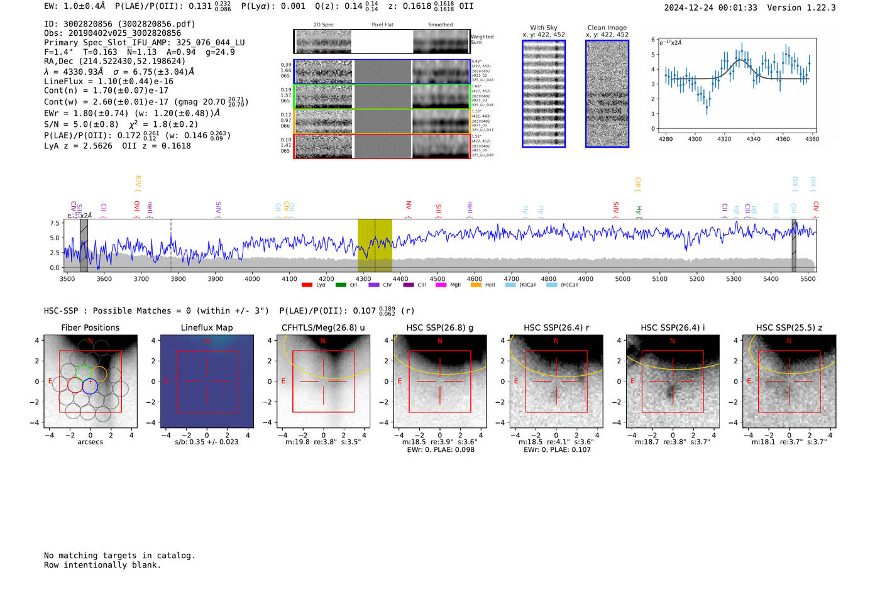This screenshot has height=599, width=880.
Task: Click the With Sky image panel
Action: click(x=544, y=94)
